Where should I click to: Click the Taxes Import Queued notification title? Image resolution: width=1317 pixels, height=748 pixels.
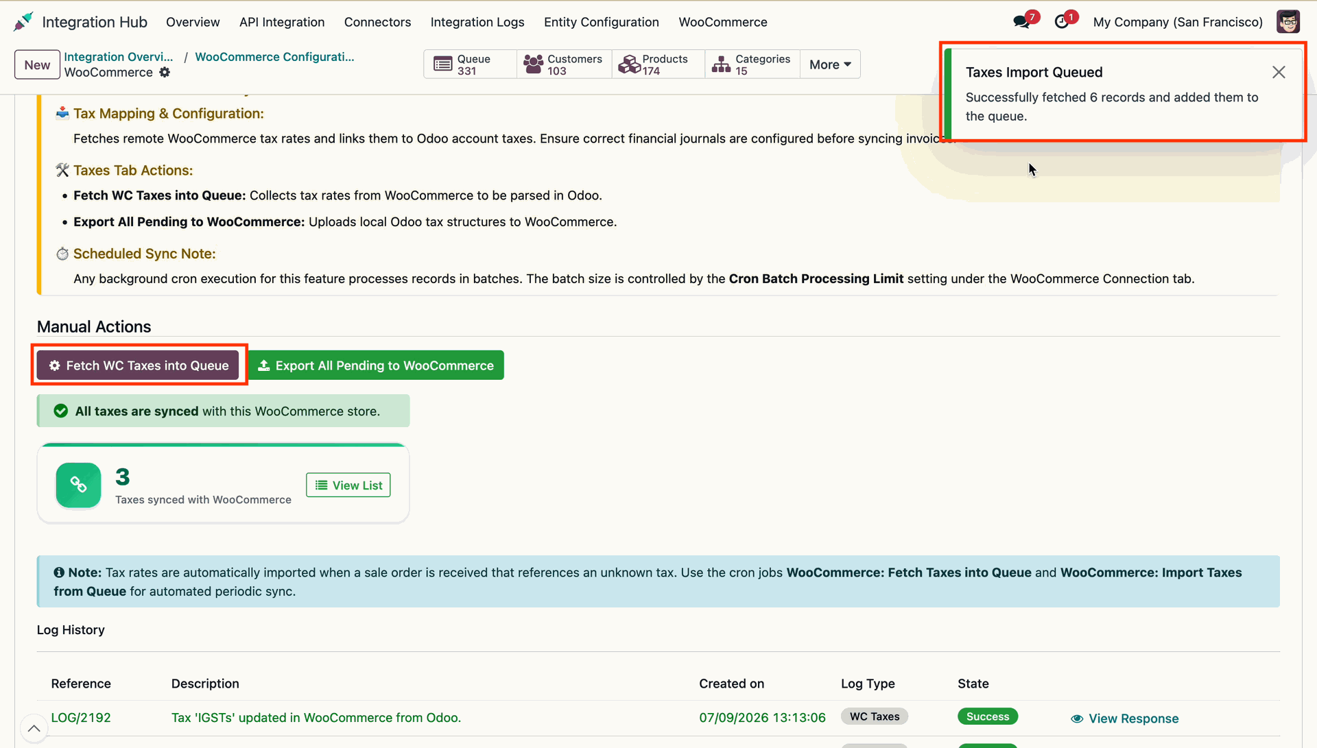(x=1034, y=73)
